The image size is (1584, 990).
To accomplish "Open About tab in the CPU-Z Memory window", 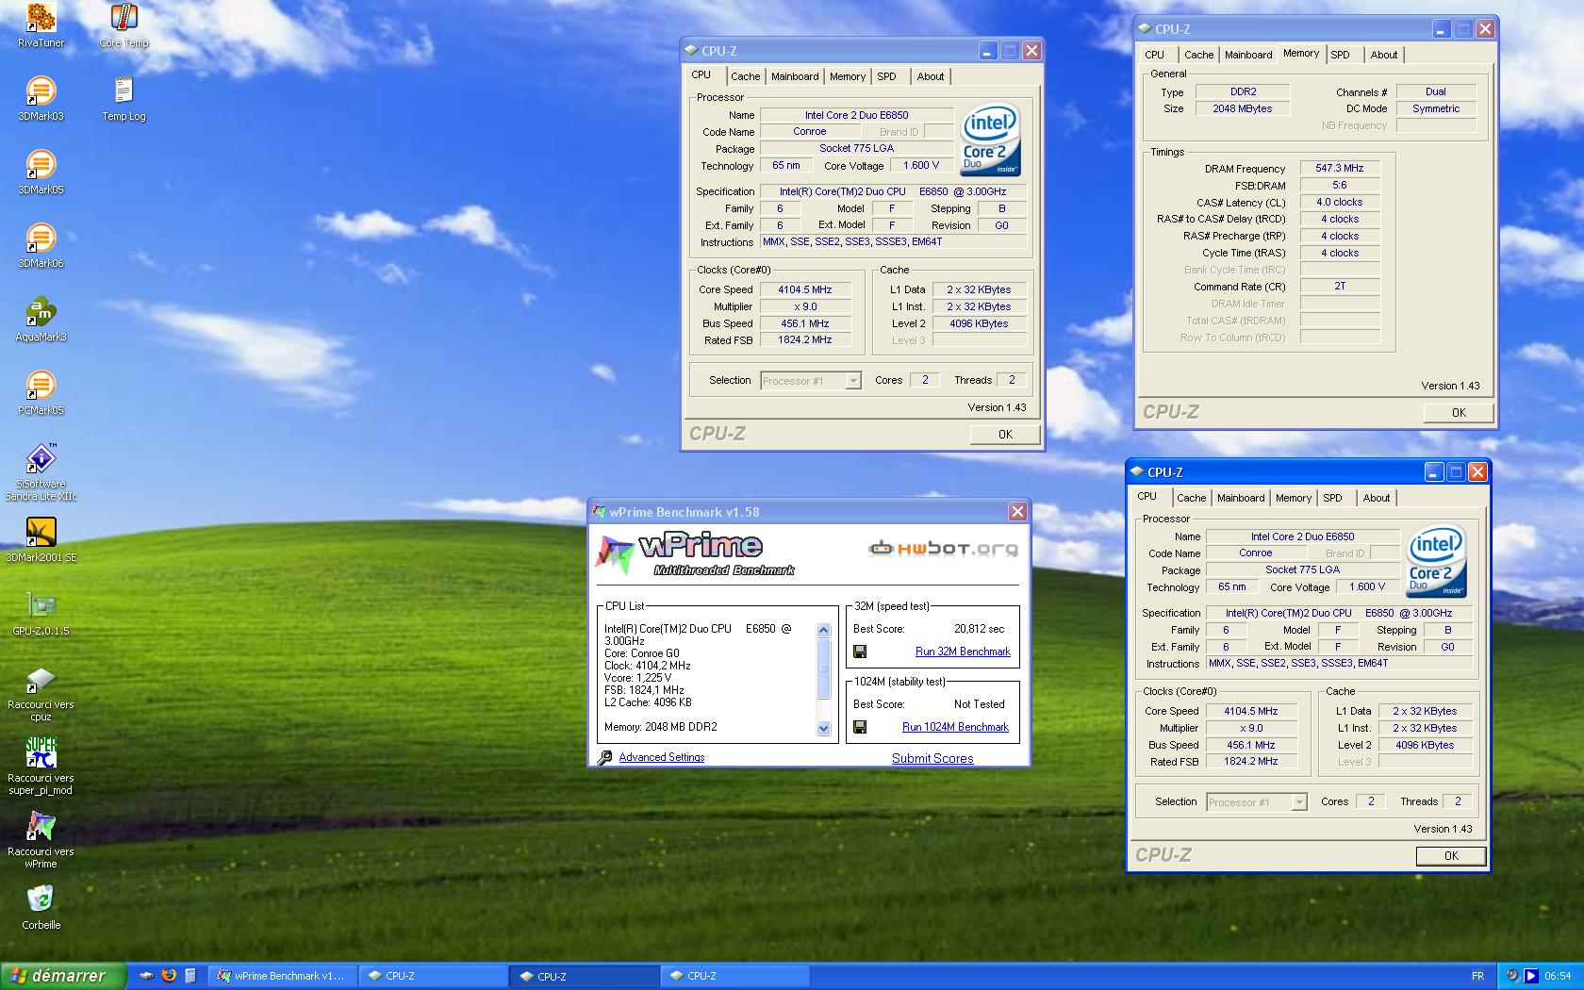I will coord(1384,55).
